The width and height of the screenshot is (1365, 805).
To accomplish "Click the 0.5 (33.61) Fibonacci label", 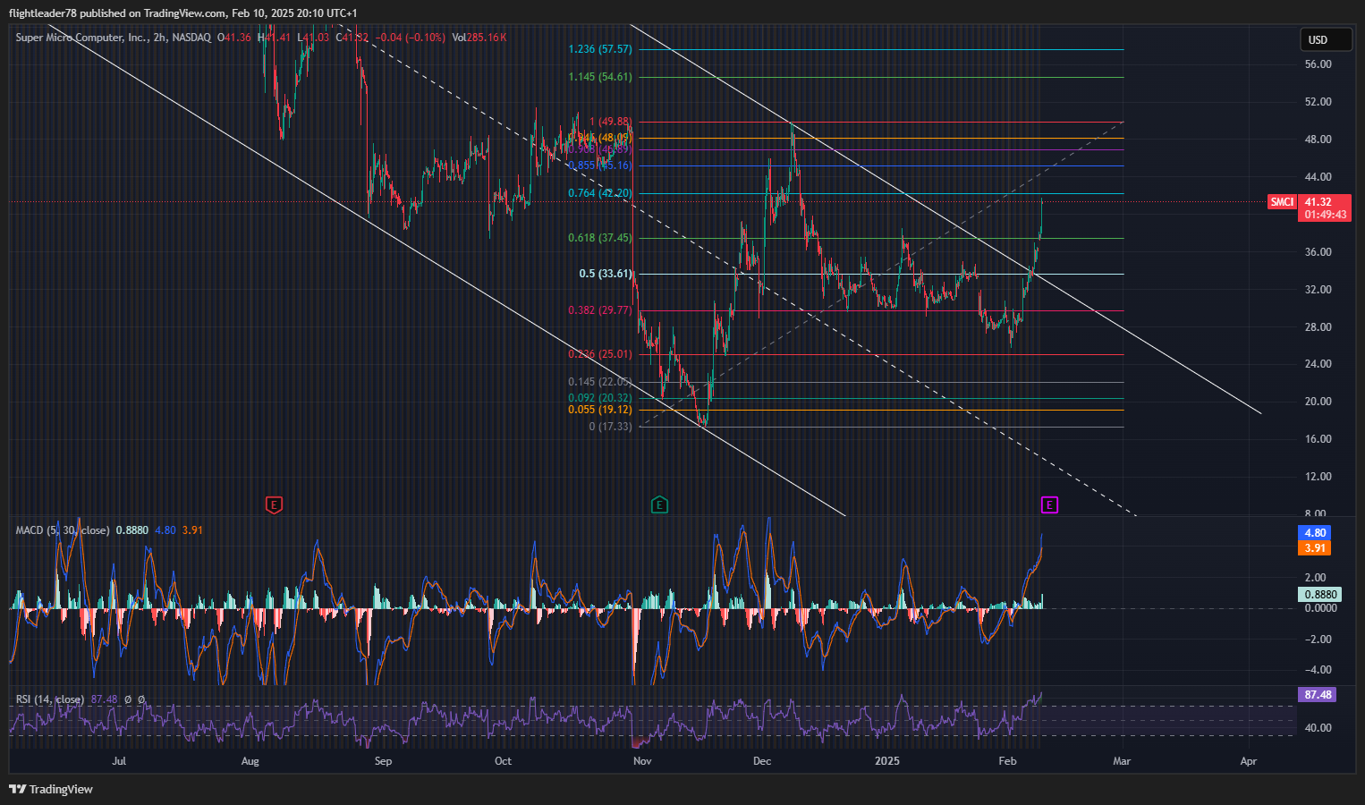I will [606, 275].
